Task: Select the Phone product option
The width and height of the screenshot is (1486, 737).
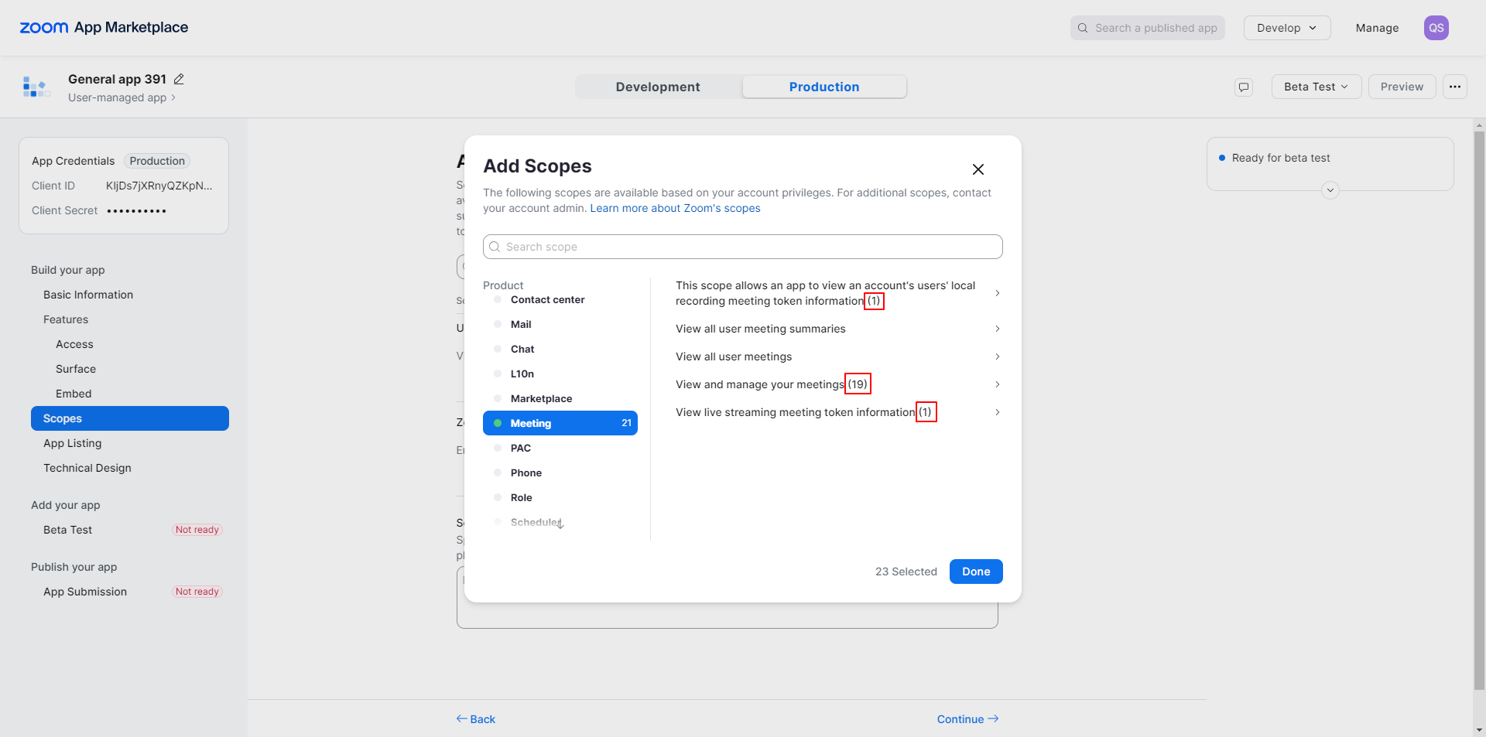Action: [526, 473]
